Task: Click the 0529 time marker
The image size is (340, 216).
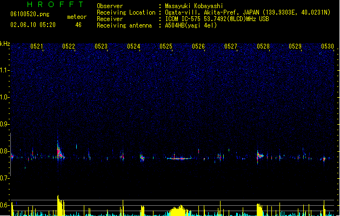Action: 295,46
